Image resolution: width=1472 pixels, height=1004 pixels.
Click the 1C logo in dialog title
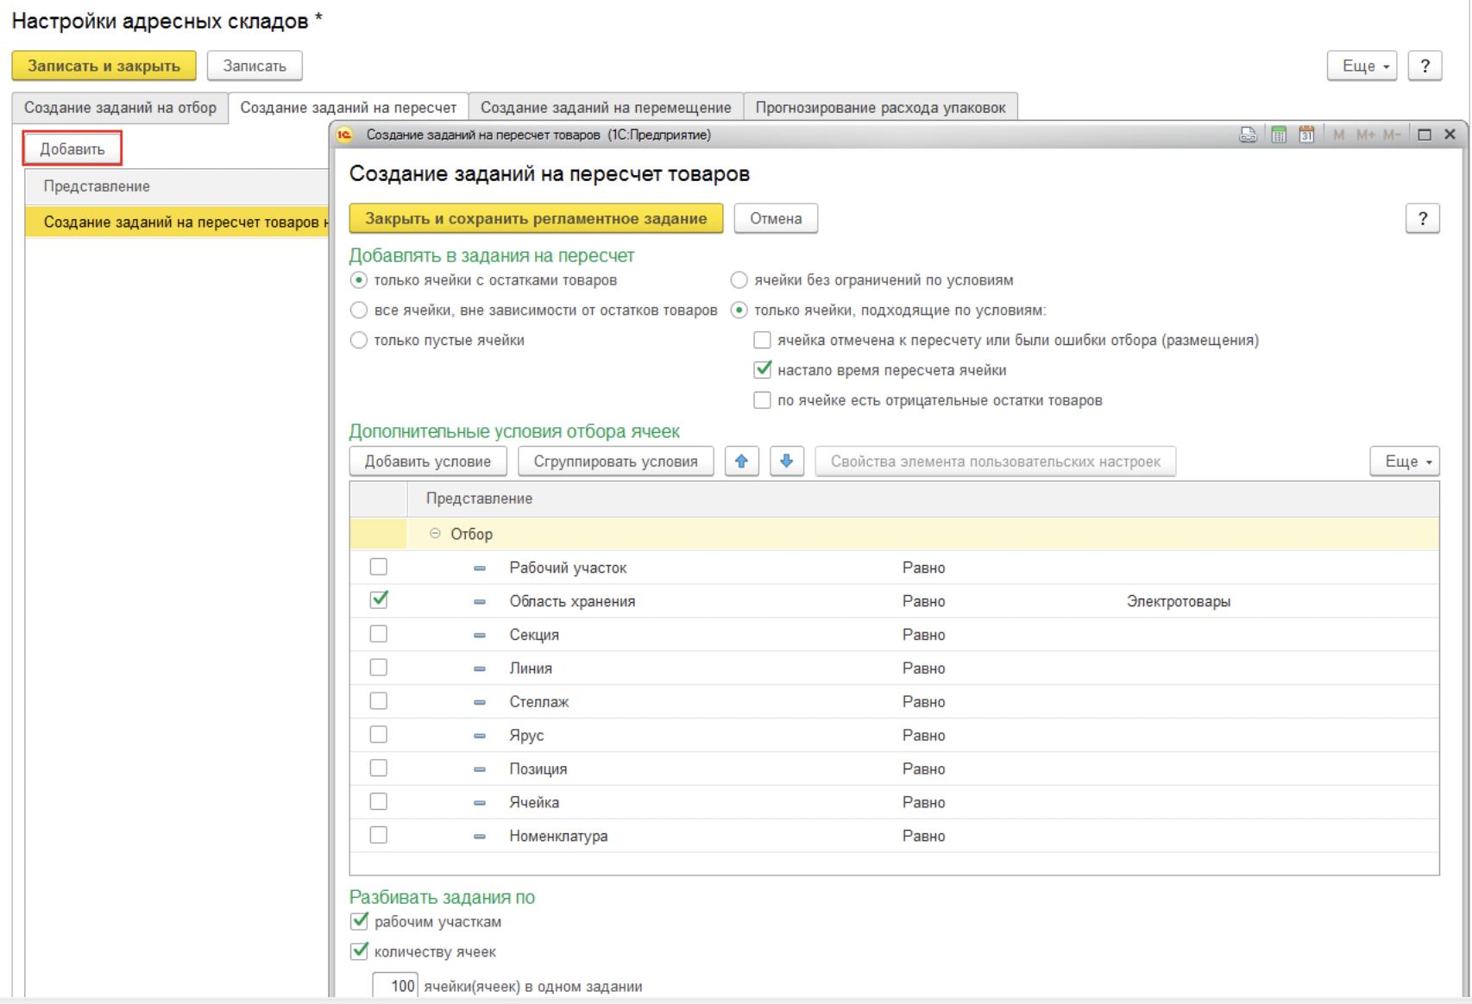coord(345,135)
